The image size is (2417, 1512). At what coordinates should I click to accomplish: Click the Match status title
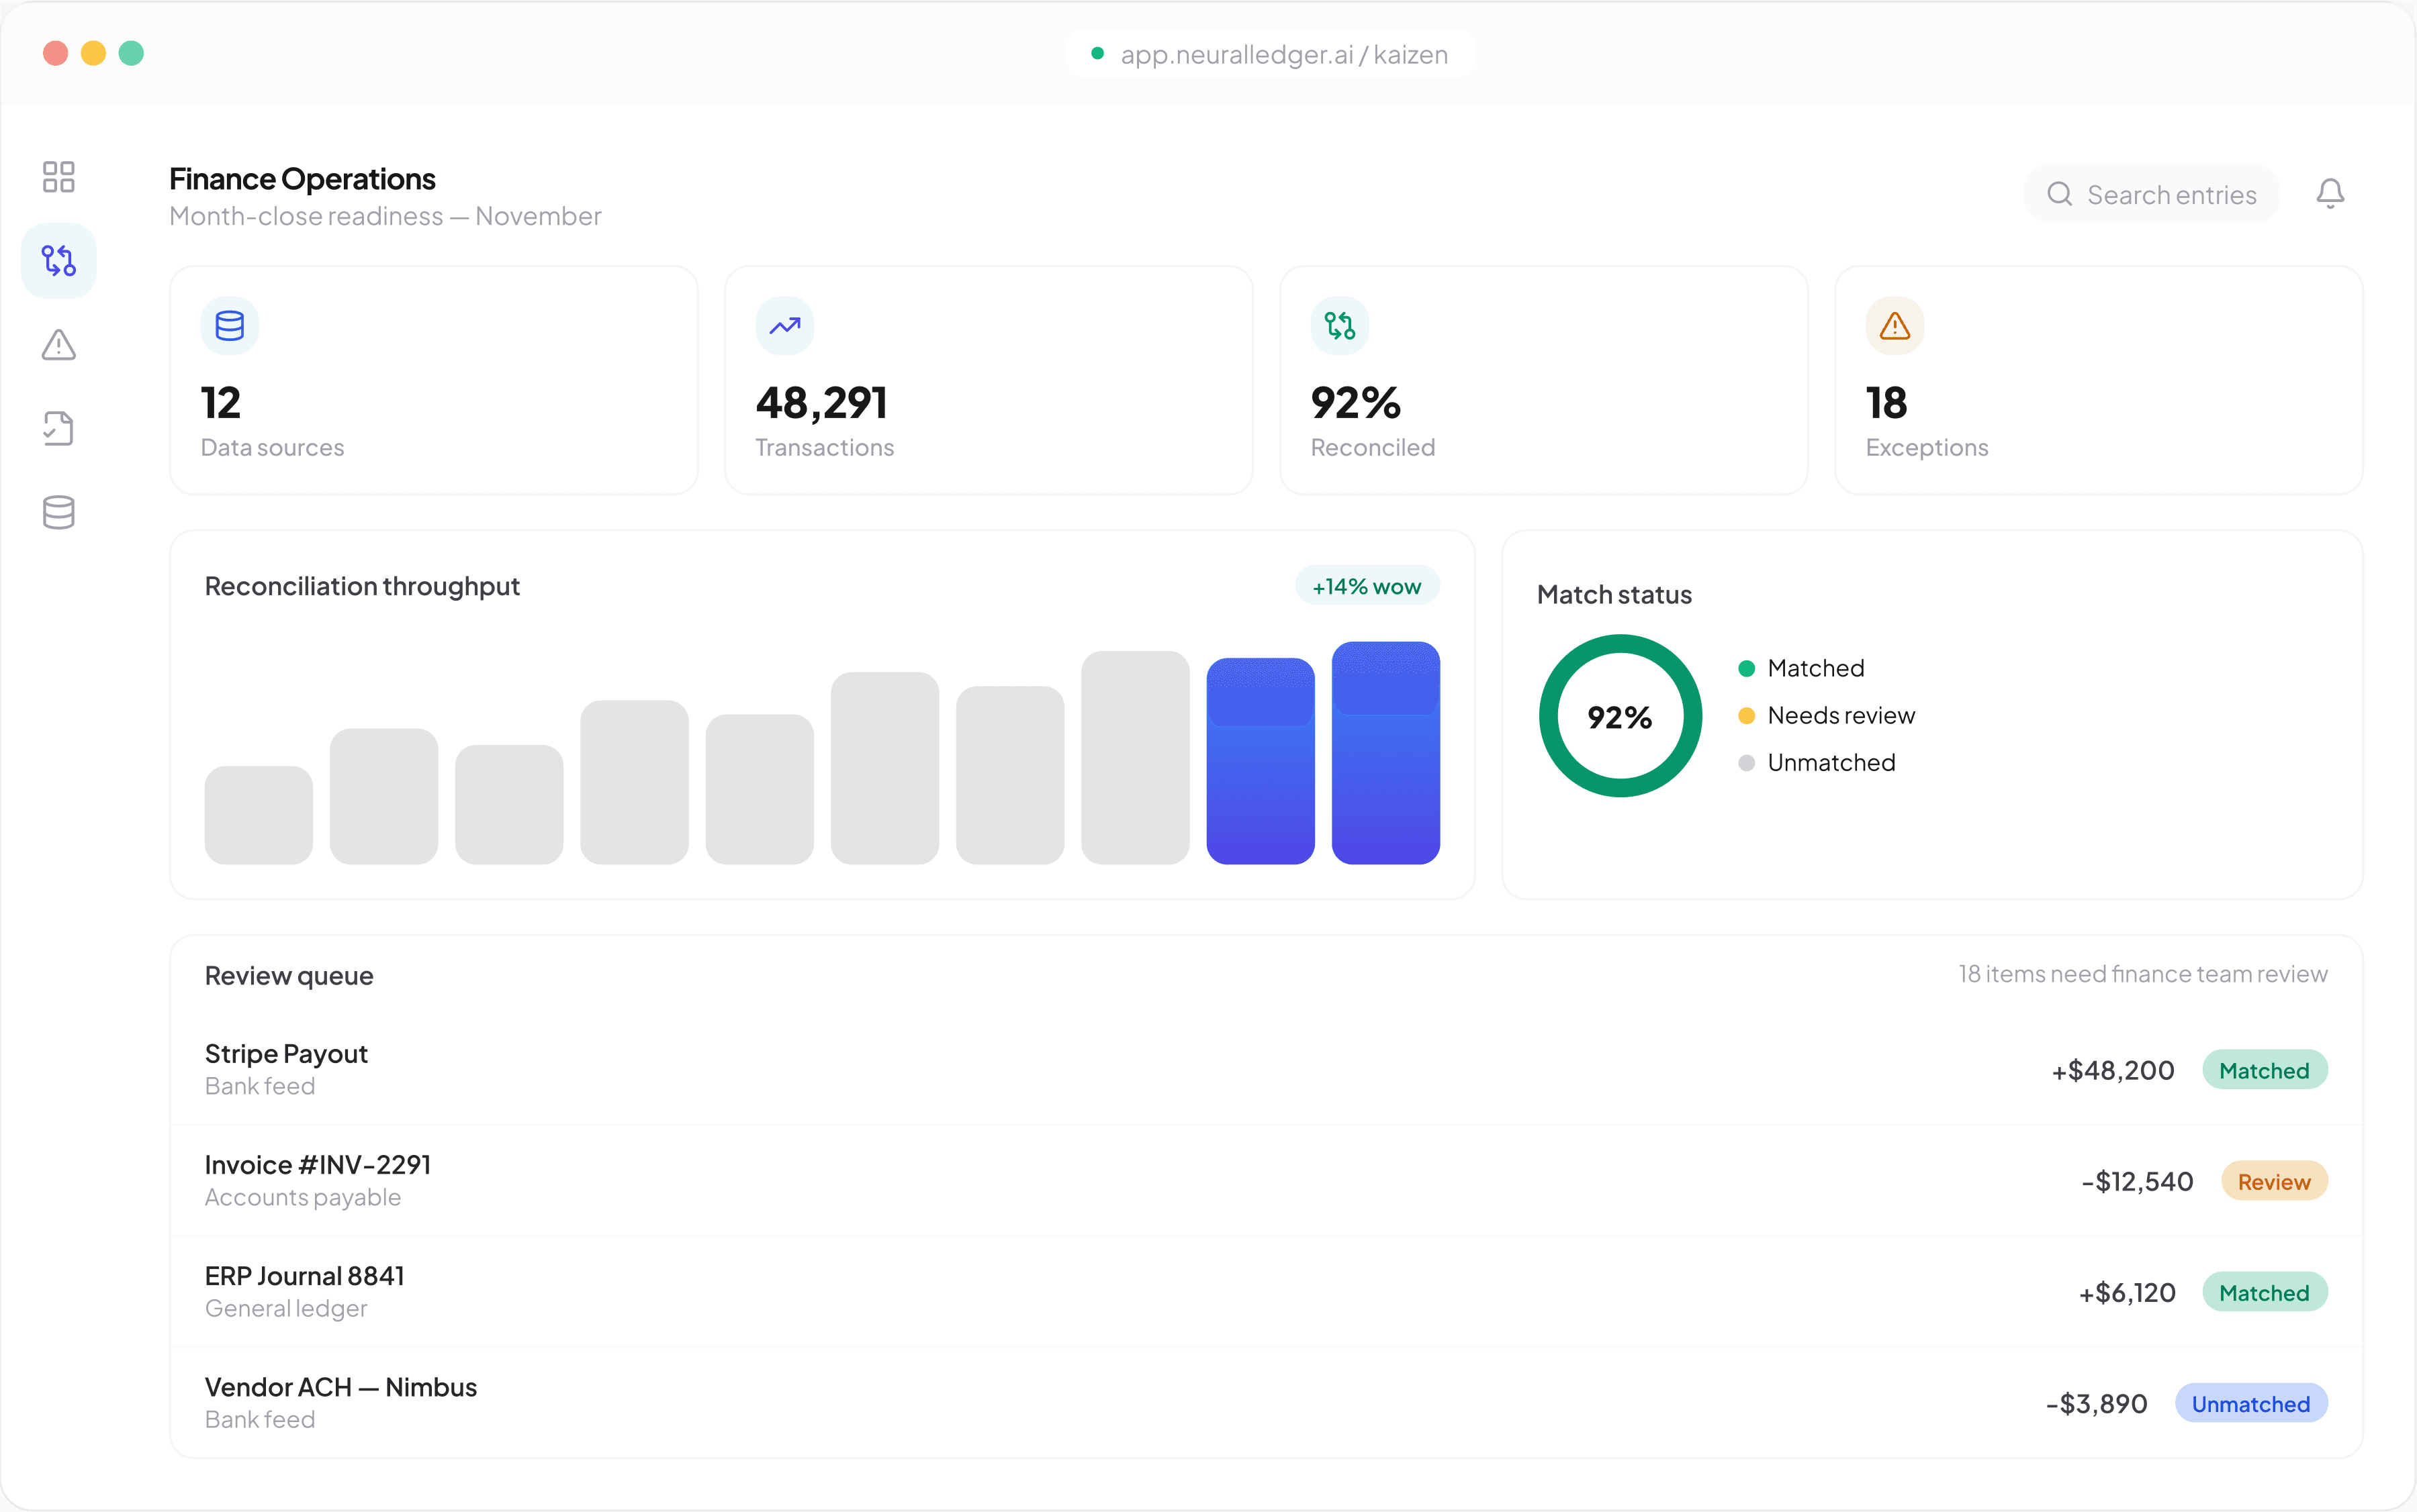point(1614,594)
